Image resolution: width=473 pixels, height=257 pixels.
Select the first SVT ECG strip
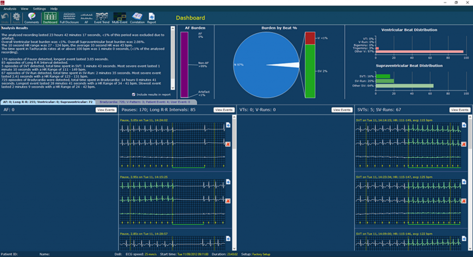[x=407, y=144]
